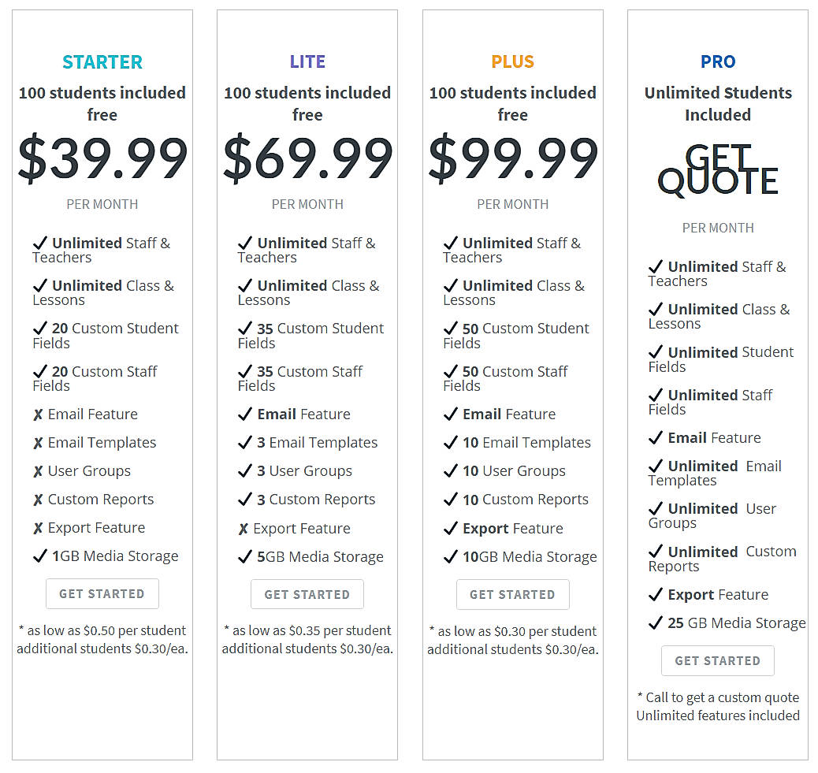Click the checkmark beside Pro's Unlimited Student Fields
This screenshot has width=818, height=773.
click(x=656, y=352)
